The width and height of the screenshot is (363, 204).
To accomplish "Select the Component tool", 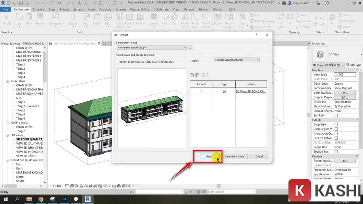I will click(56, 20).
